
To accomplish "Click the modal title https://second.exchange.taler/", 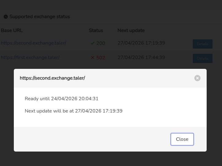I will point(53,78).
